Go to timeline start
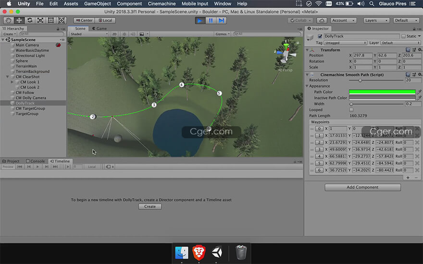The width and height of the screenshot is (423, 264). pos(20,167)
